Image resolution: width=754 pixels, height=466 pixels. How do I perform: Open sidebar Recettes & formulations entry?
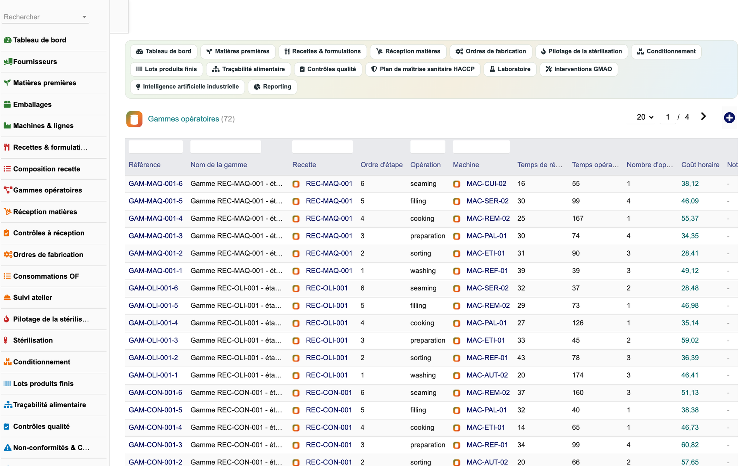tap(45, 147)
